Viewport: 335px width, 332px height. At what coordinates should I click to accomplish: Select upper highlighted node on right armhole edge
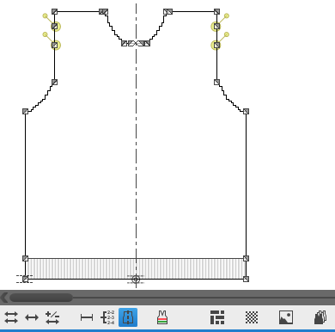pos(216,27)
